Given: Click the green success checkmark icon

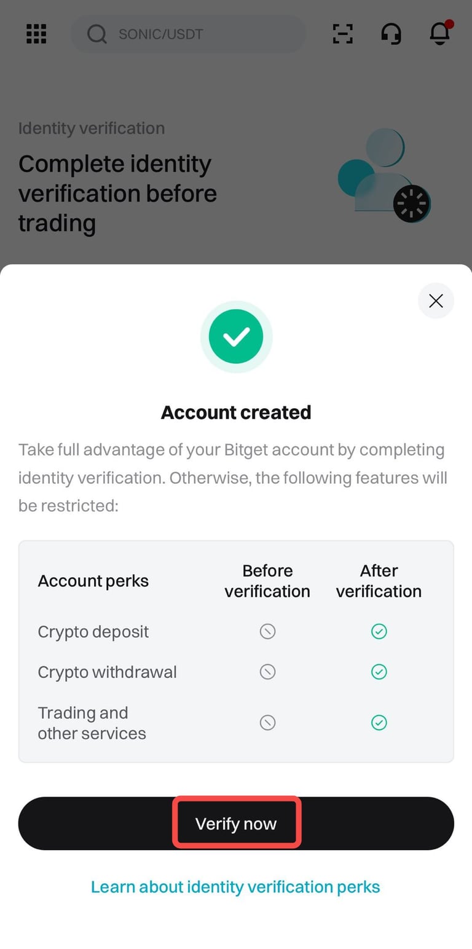Looking at the screenshot, I should pos(236,336).
